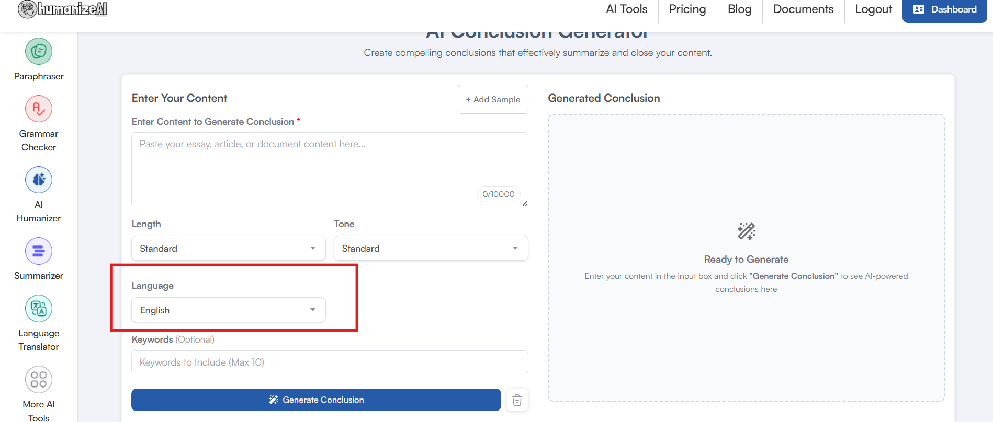Image resolution: width=993 pixels, height=422 pixels.
Task: Open the Summarizer sidebar icon
Action: pos(39,251)
